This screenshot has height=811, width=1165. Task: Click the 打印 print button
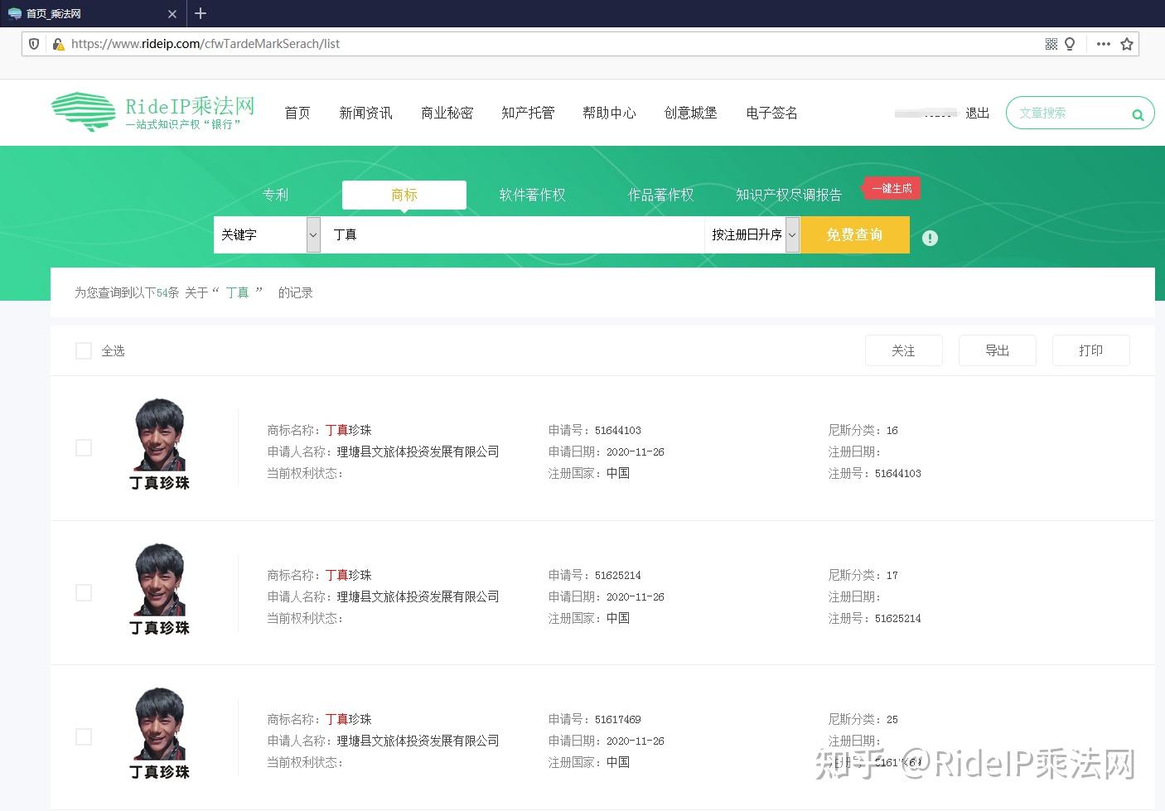point(1091,350)
